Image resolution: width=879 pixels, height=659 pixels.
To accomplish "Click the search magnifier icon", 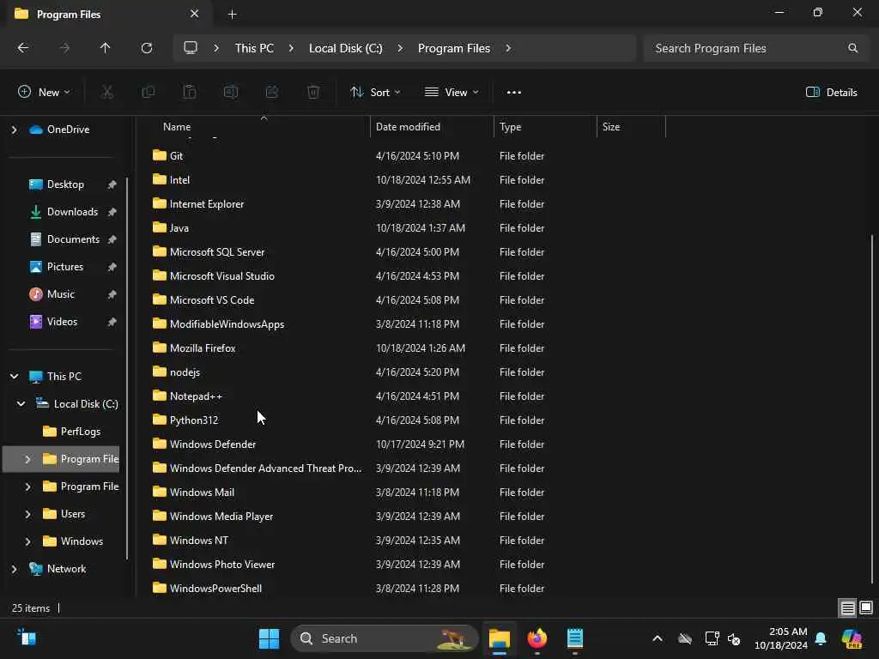I will tap(852, 48).
